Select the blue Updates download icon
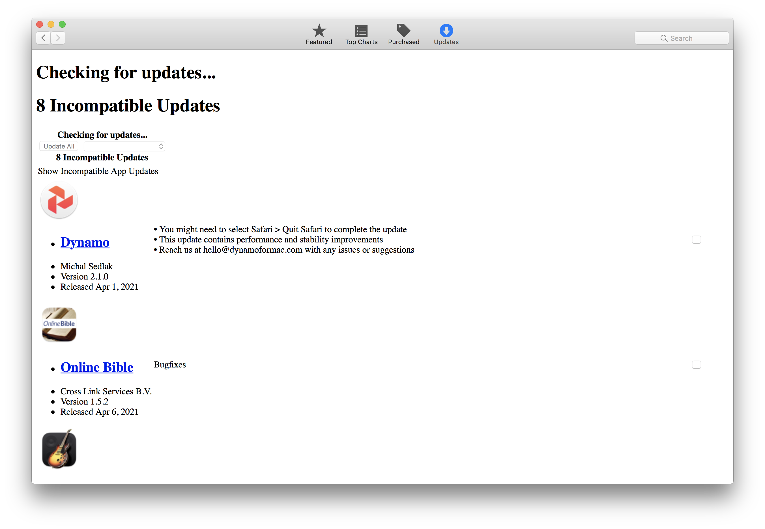765x529 pixels. 446,31
